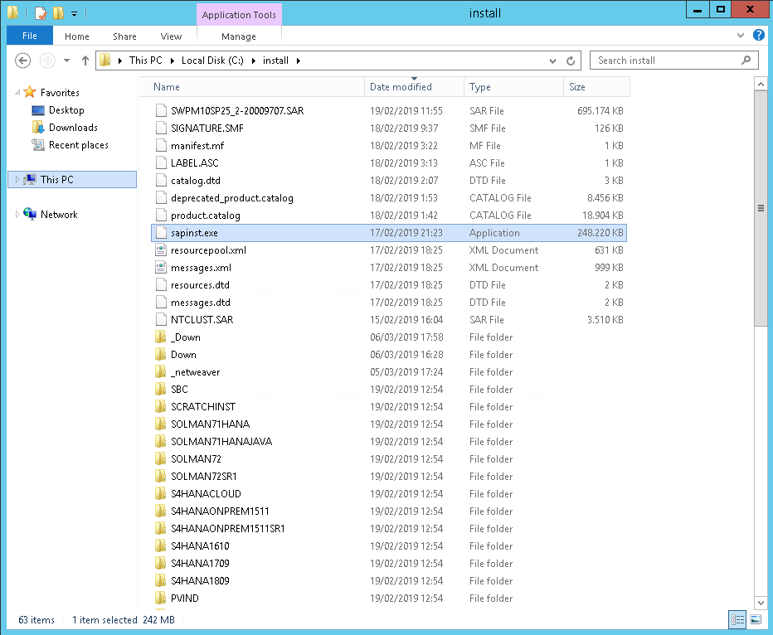The image size is (773, 635).
Task: Click the search magnifier icon
Action: pos(746,60)
